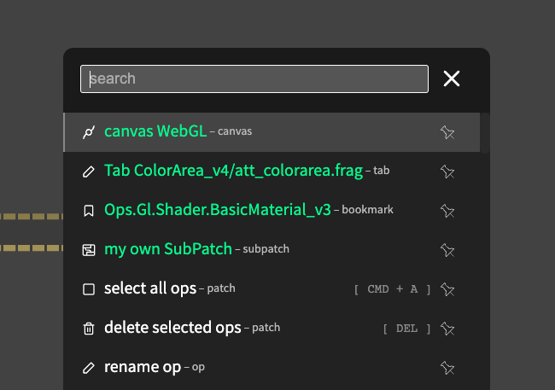Pin the rename op command

[447, 368]
